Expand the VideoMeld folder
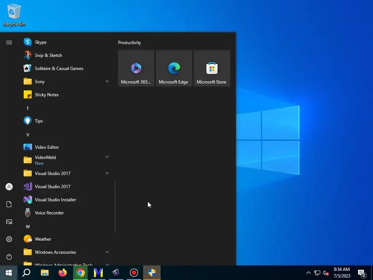The height and width of the screenshot is (280, 373). [x=66, y=160]
